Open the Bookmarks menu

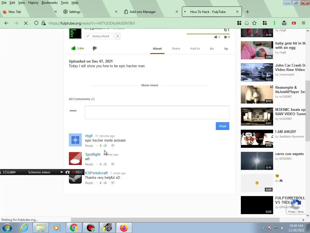50,3
